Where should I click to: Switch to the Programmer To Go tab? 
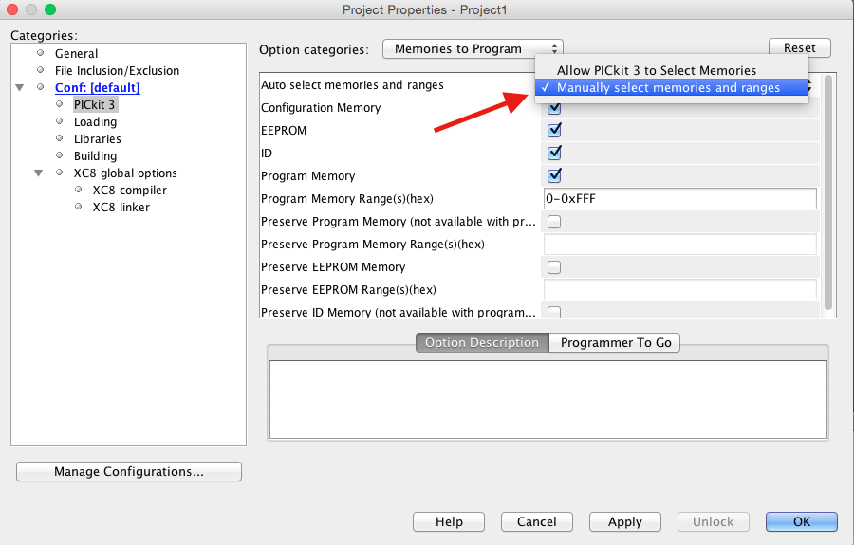615,343
